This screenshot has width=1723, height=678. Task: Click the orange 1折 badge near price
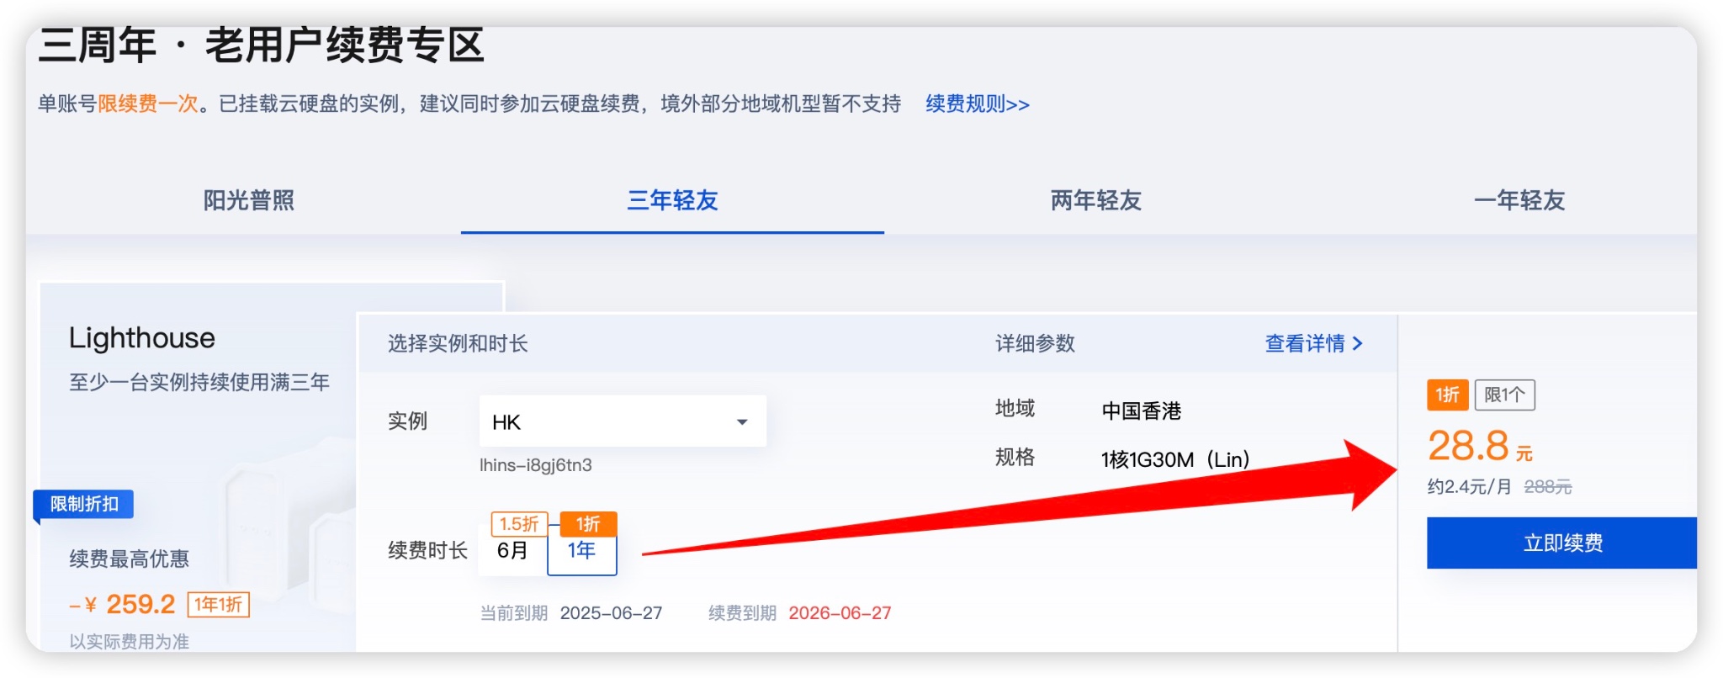pos(1447,395)
